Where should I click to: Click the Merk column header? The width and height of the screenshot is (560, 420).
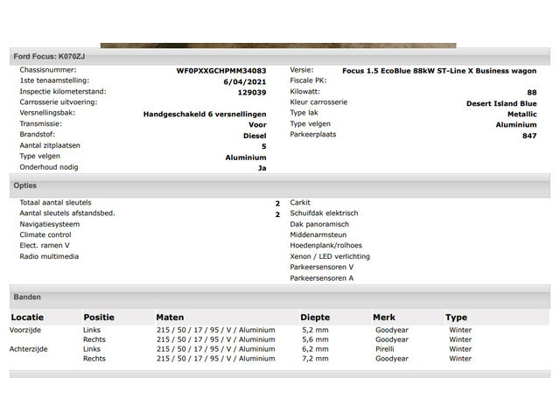(x=384, y=318)
